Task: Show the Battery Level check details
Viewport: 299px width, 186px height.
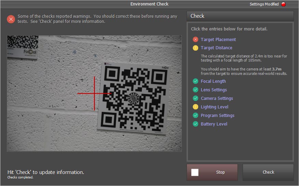Action: [x=214, y=124]
